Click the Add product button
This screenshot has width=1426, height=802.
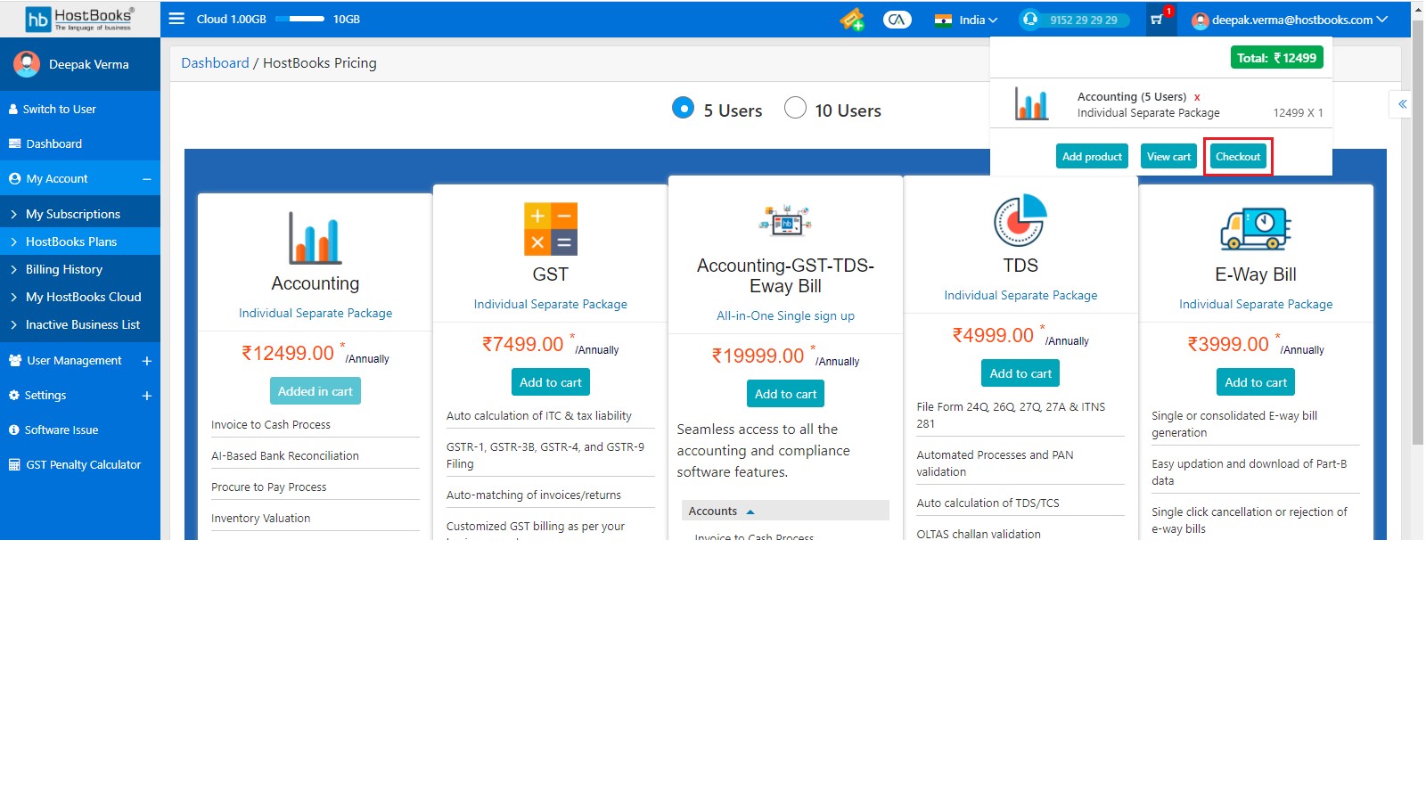tap(1092, 156)
